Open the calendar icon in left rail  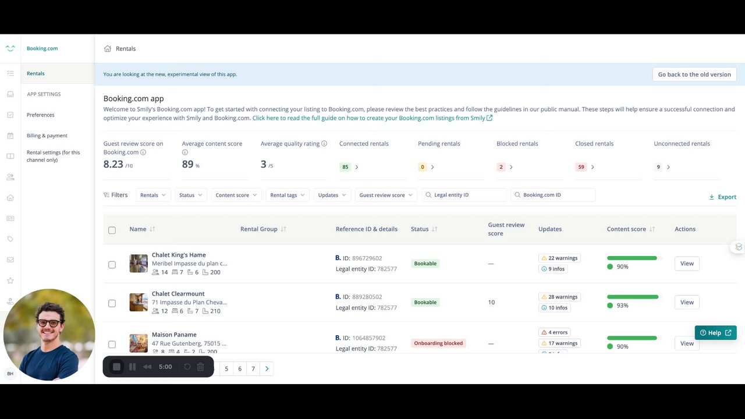(x=10, y=136)
